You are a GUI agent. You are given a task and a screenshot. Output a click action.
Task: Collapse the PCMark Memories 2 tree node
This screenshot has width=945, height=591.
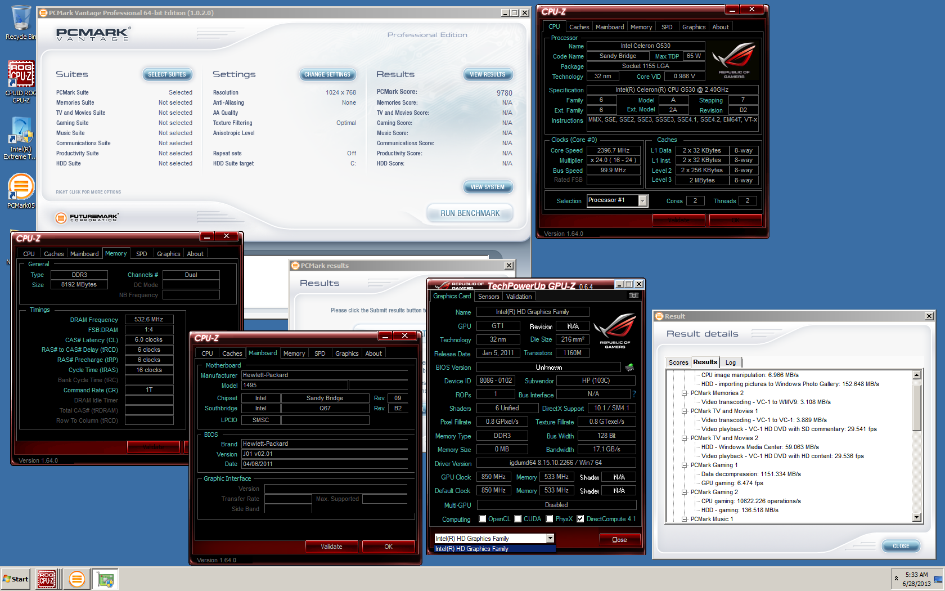[x=684, y=393]
